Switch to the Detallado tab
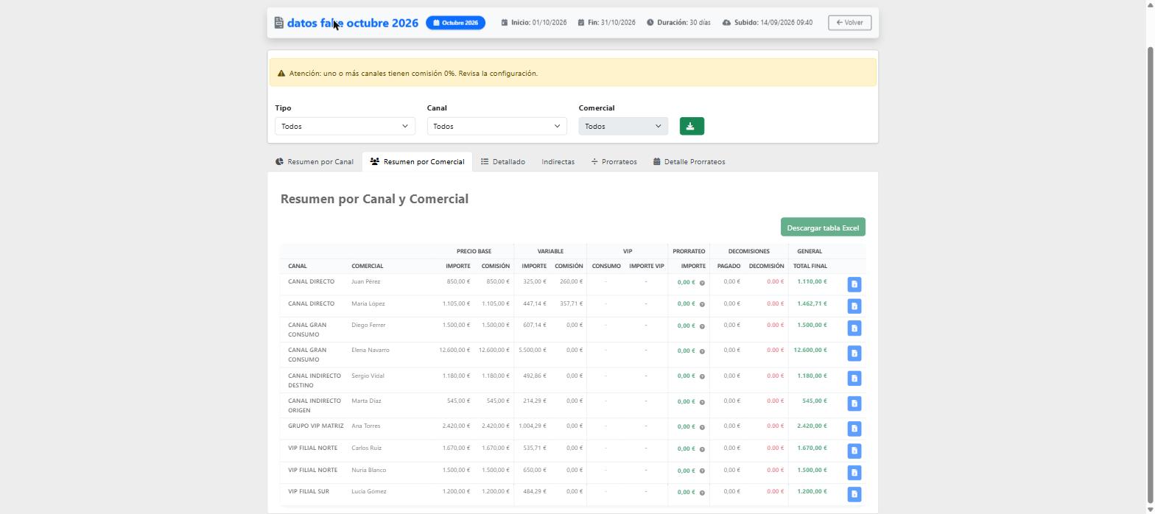Image resolution: width=1155 pixels, height=514 pixels. tap(503, 162)
